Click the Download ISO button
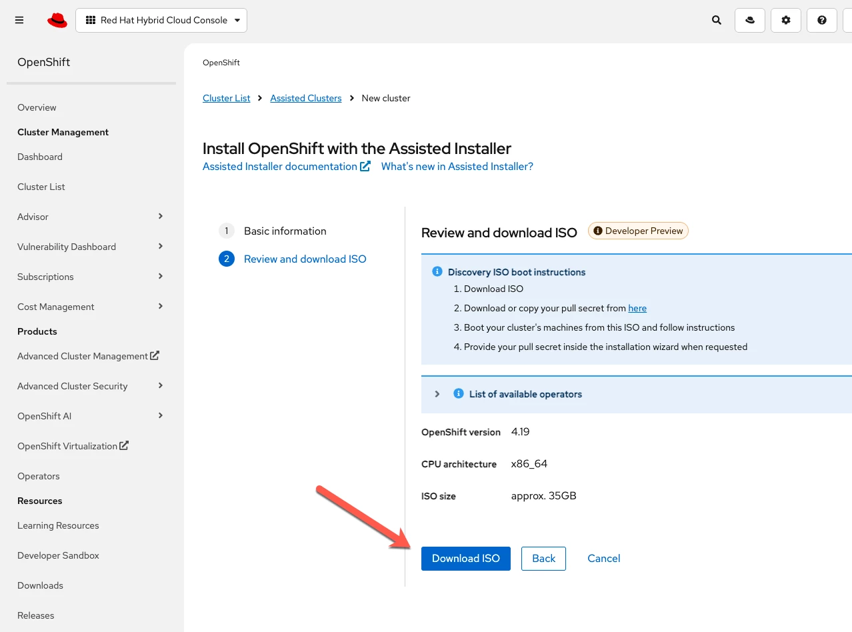Screen dimensions: 852x632 pos(465,559)
